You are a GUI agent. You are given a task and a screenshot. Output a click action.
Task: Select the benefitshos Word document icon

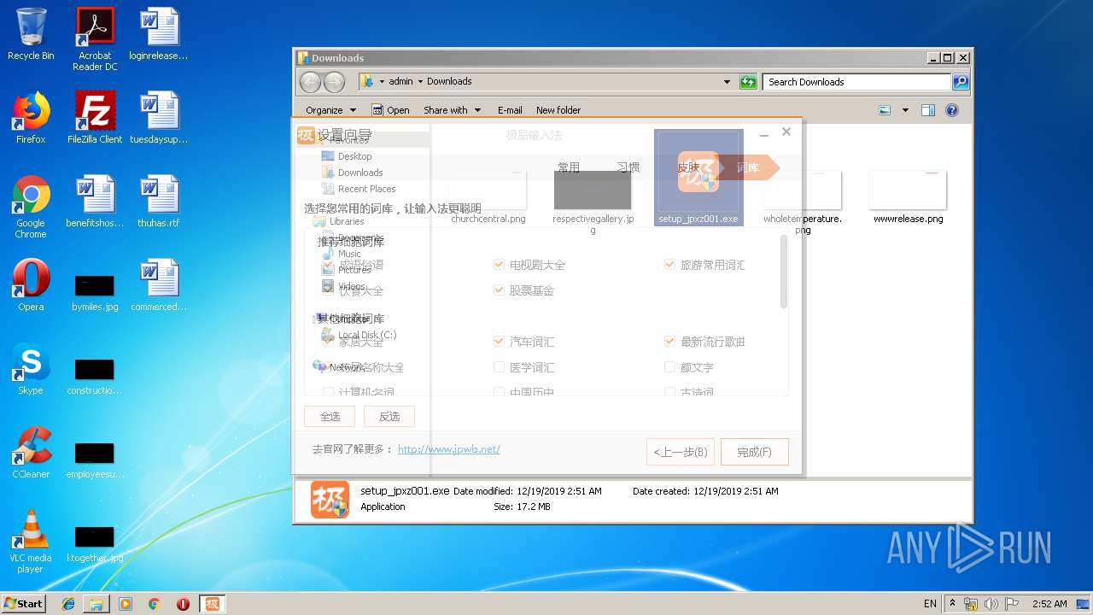95,202
